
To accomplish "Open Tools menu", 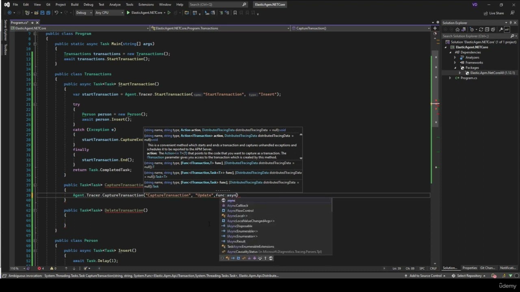I will tap(129, 4).
